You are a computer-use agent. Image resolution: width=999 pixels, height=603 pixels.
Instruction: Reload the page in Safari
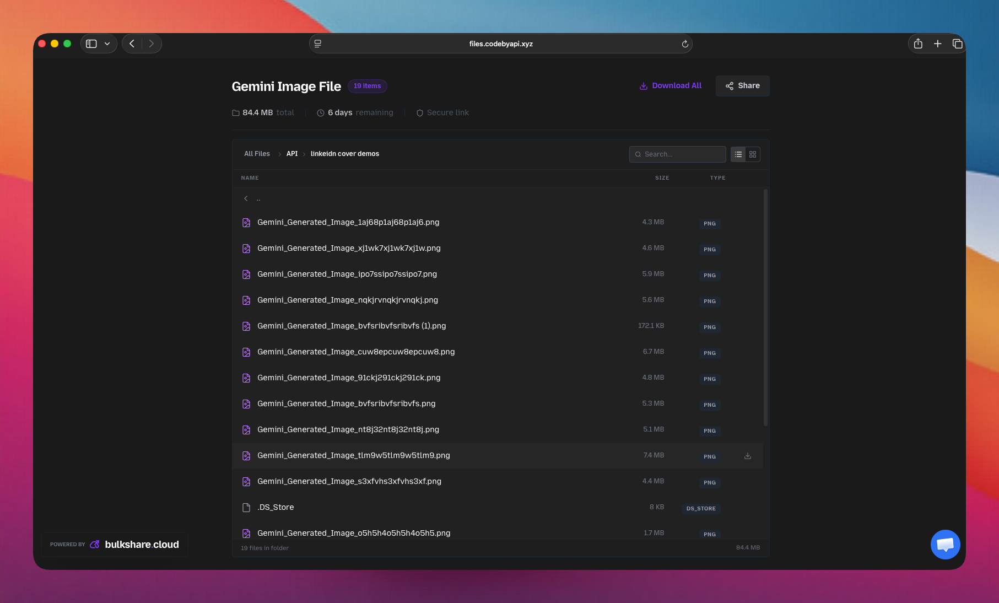684,44
